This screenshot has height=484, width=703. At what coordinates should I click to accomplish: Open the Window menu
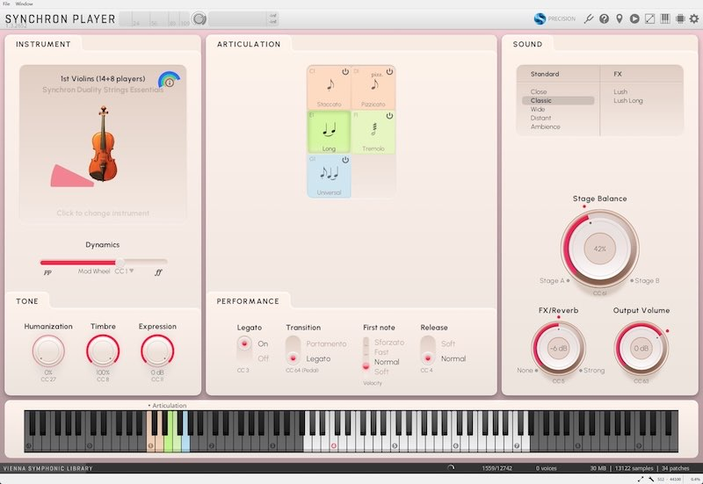coord(25,4)
